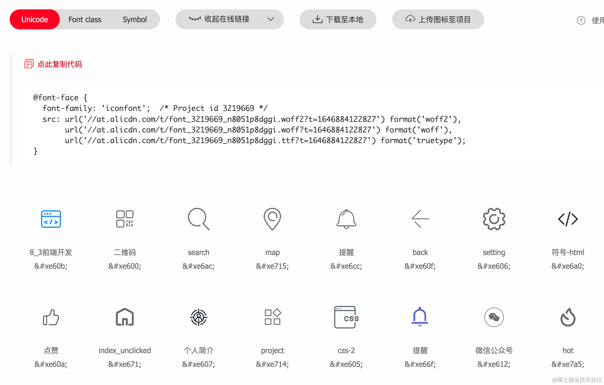Screen dimensions: 604x385
Task: Select the 点赞 thumbs-up icon
Action: coord(51,317)
